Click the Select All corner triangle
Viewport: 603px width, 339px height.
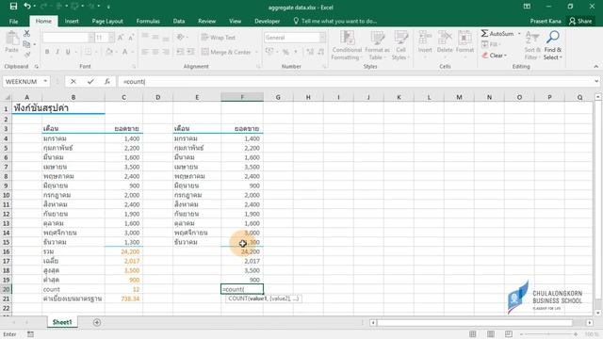[x=7, y=97]
